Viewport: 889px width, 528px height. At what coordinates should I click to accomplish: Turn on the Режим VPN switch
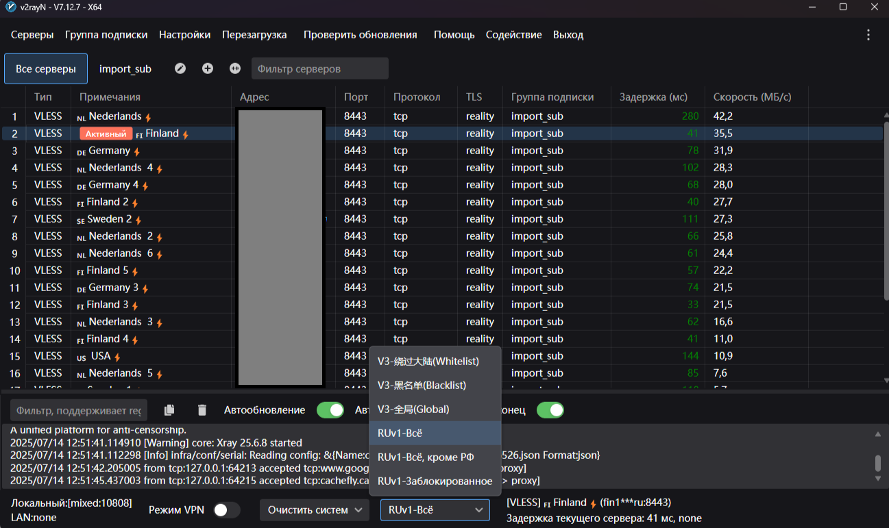(x=227, y=510)
